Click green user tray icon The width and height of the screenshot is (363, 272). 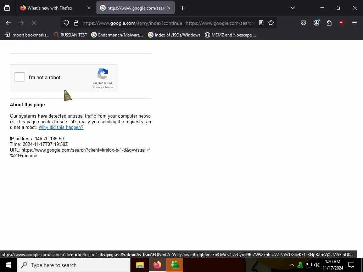tap(300, 265)
